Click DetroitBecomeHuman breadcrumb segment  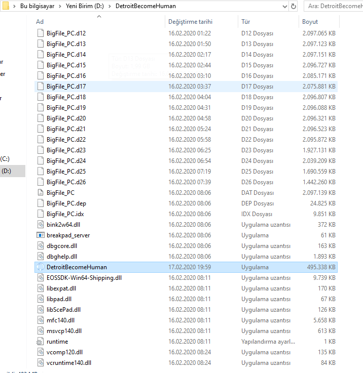146,6
